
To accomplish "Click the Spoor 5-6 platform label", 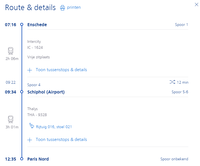I will (x=180, y=92).
